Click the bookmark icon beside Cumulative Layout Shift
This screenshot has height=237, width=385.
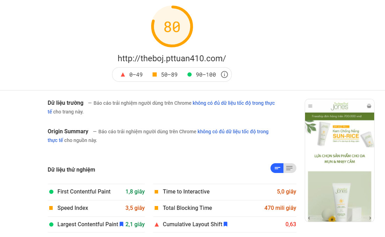pos(225,224)
